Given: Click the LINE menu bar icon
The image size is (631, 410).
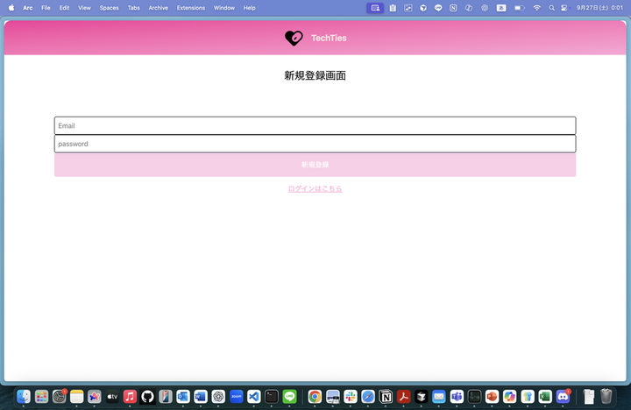Looking at the screenshot, I should point(438,8).
